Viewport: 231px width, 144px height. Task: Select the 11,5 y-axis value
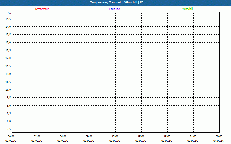(x=8, y=66)
